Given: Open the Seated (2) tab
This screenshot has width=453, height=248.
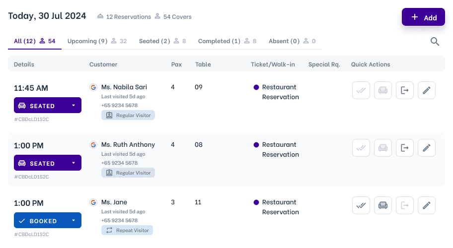Looking at the screenshot, I should (x=162, y=41).
